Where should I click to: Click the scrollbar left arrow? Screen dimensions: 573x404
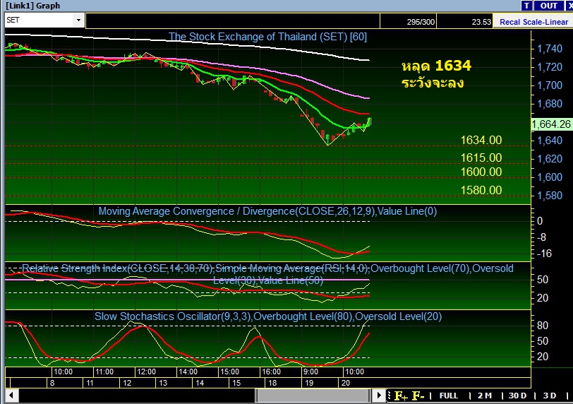(x=11, y=396)
